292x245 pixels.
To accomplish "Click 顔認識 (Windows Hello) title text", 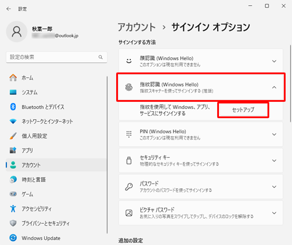I will click(x=166, y=58).
